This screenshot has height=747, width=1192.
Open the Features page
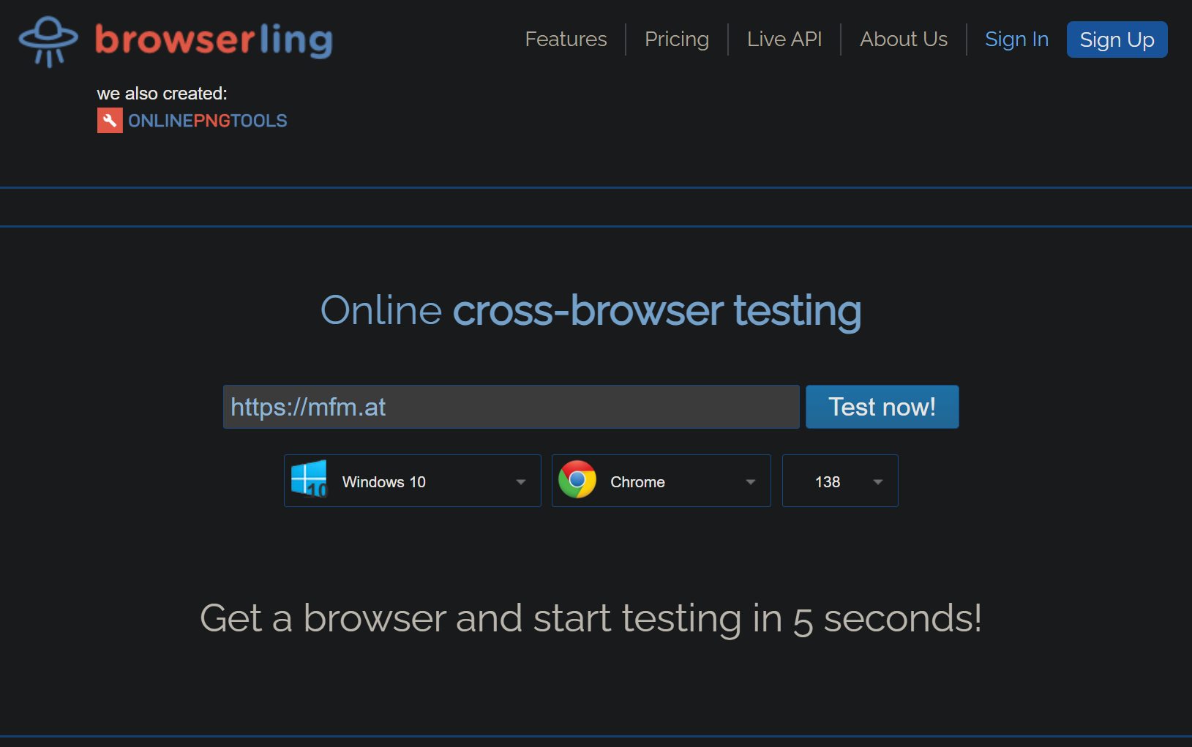pyautogui.click(x=566, y=40)
